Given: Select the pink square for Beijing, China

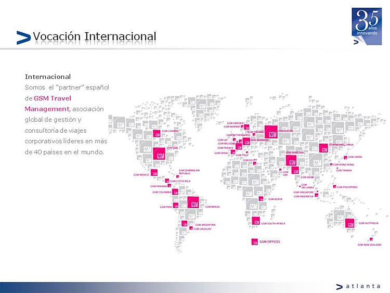Looking at the screenshot, I should 323,148.
